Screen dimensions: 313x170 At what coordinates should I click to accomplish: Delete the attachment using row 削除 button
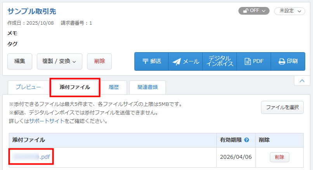pos(279,157)
